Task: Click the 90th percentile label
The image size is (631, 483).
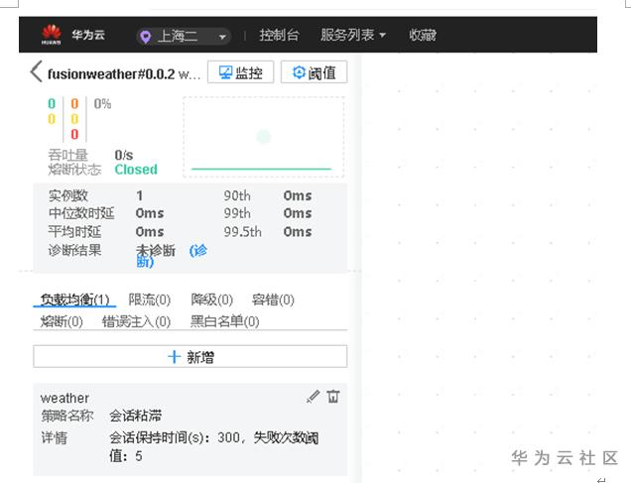Action: [x=237, y=195]
